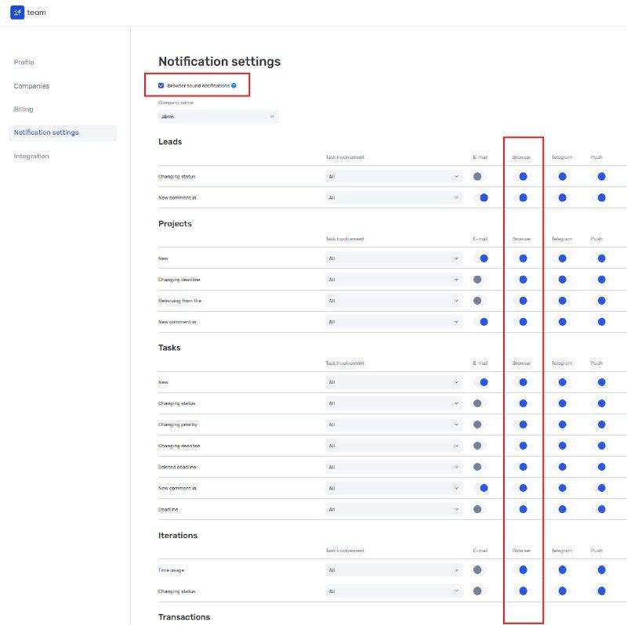Screen dimensions: 627x625
Task: Open Task involvement dropdown for Tasks Changing deadline
Action: coord(394,446)
